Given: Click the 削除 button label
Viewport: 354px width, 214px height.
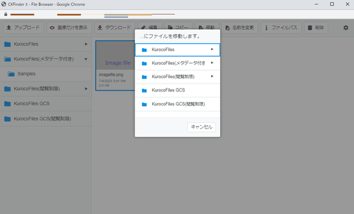Looking at the screenshot, I should [x=319, y=28].
